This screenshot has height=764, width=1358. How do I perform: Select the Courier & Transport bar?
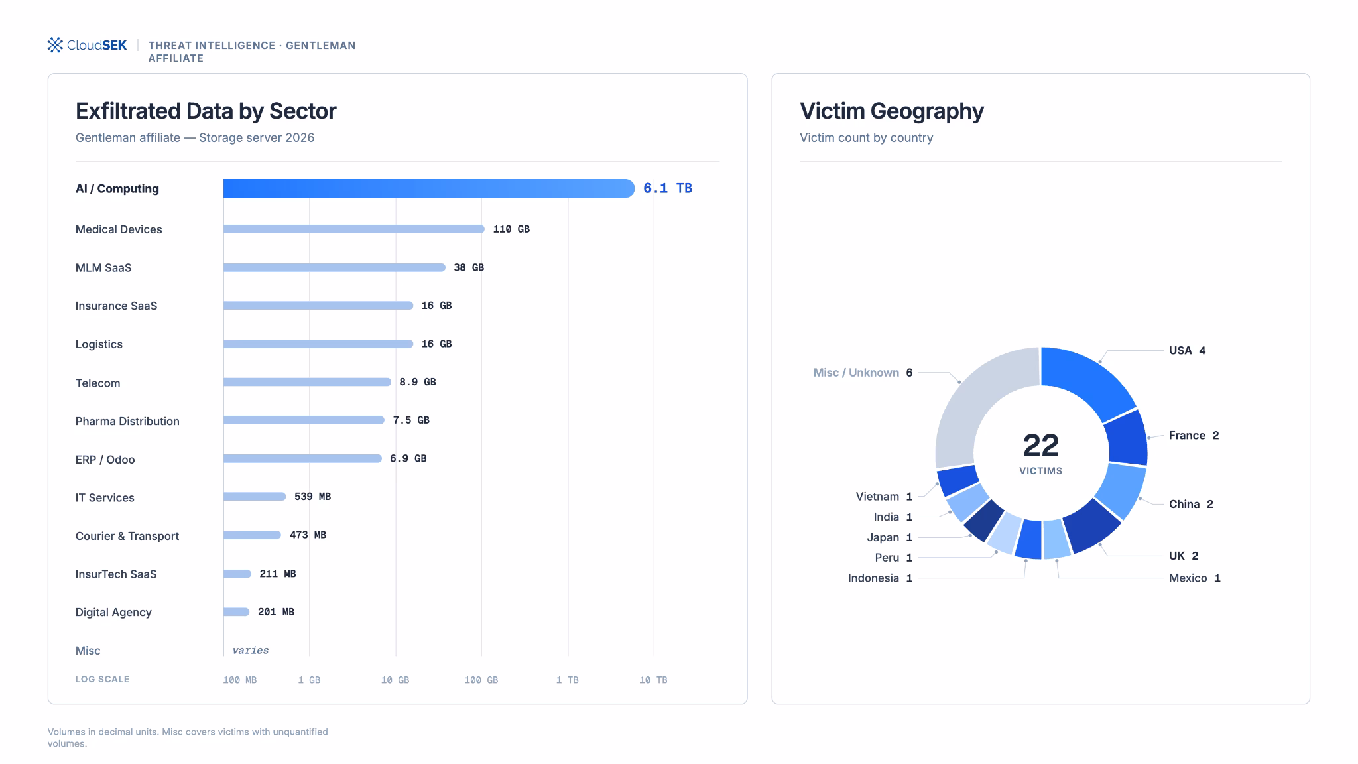click(253, 535)
